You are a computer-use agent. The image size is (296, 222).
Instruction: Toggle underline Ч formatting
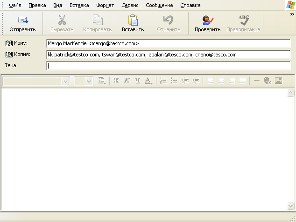tap(138, 81)
